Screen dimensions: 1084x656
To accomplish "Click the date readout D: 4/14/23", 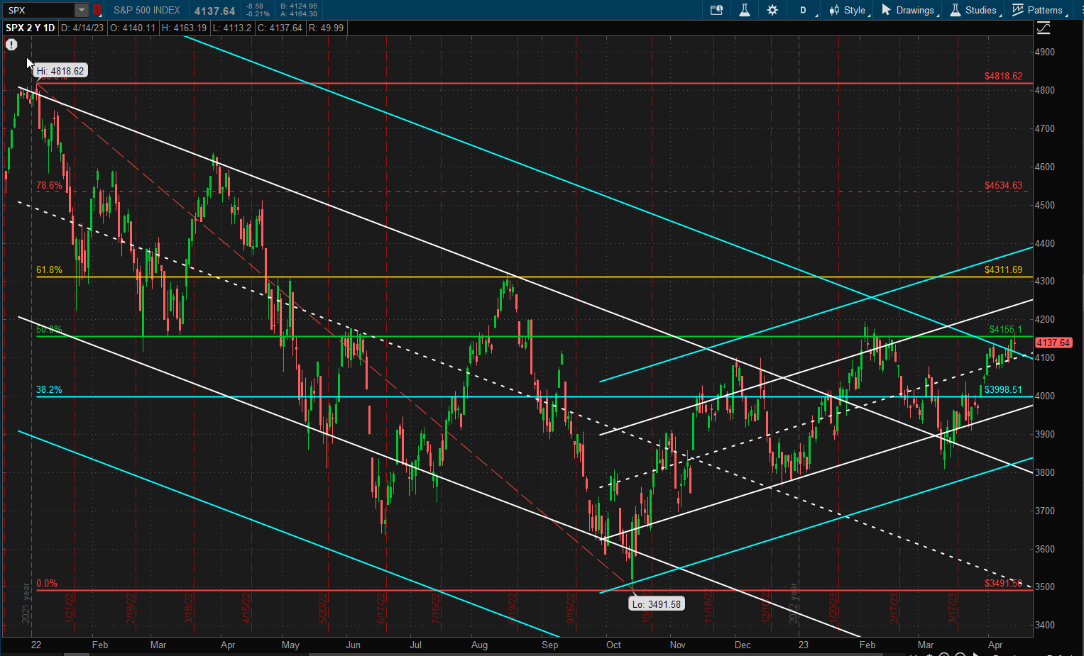I will click(x=82, y=28).
